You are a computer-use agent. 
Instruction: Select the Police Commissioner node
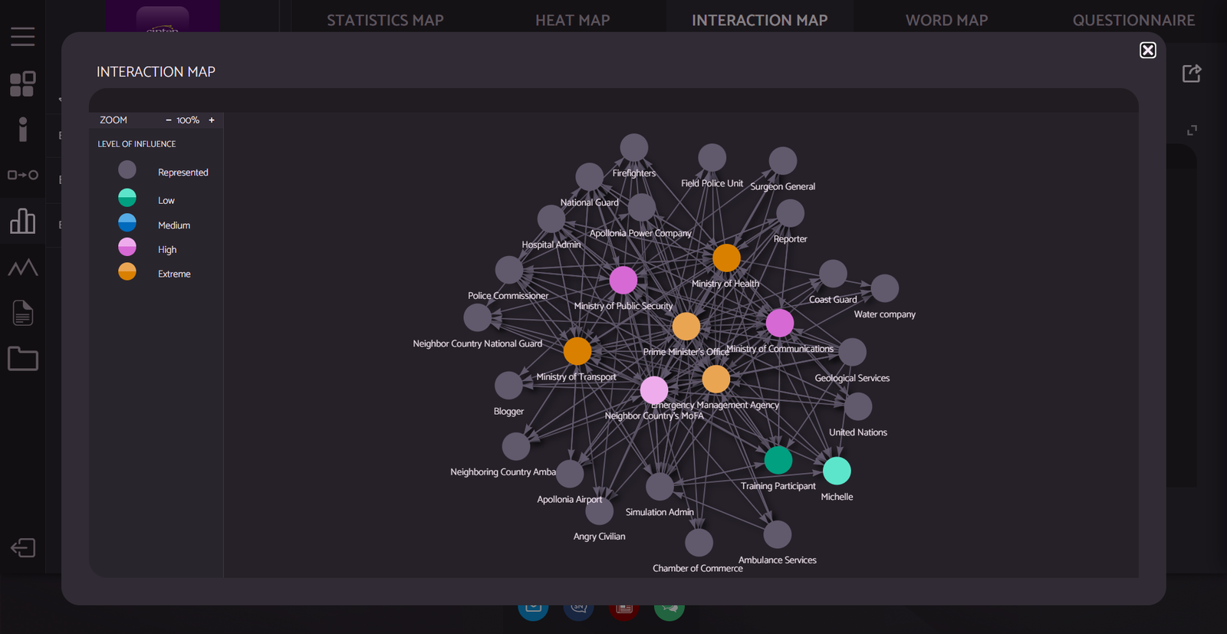click(509, 270)
